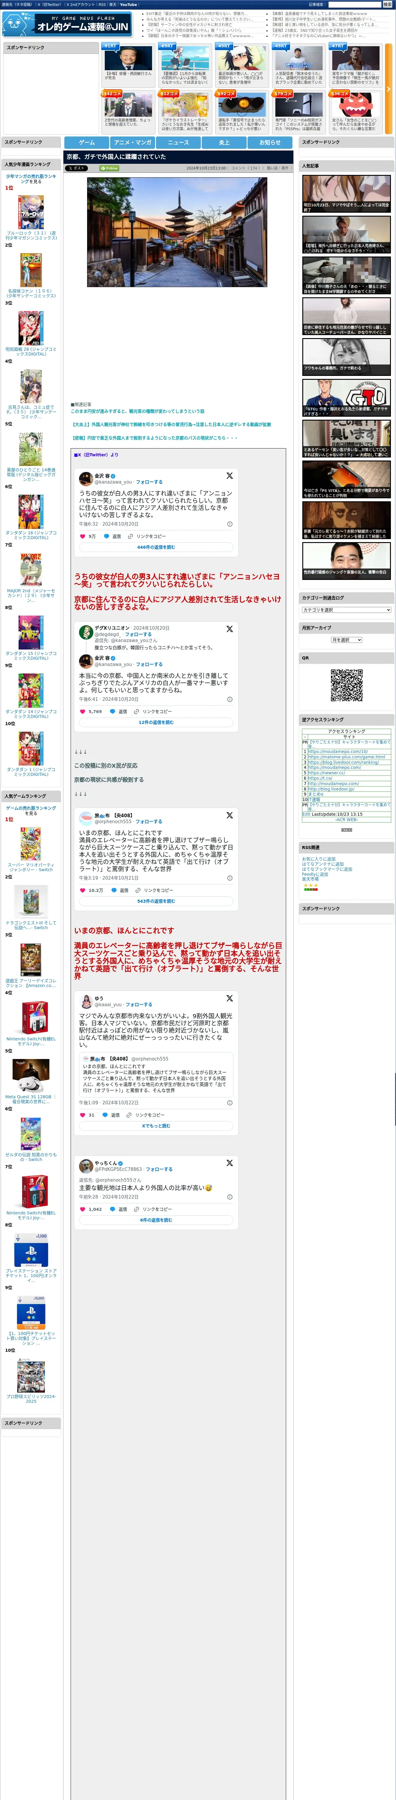Open the ゲーム navigation tab
Image resolution: width=396 pixels, height=1800 pixels.
tap(87, 142)
